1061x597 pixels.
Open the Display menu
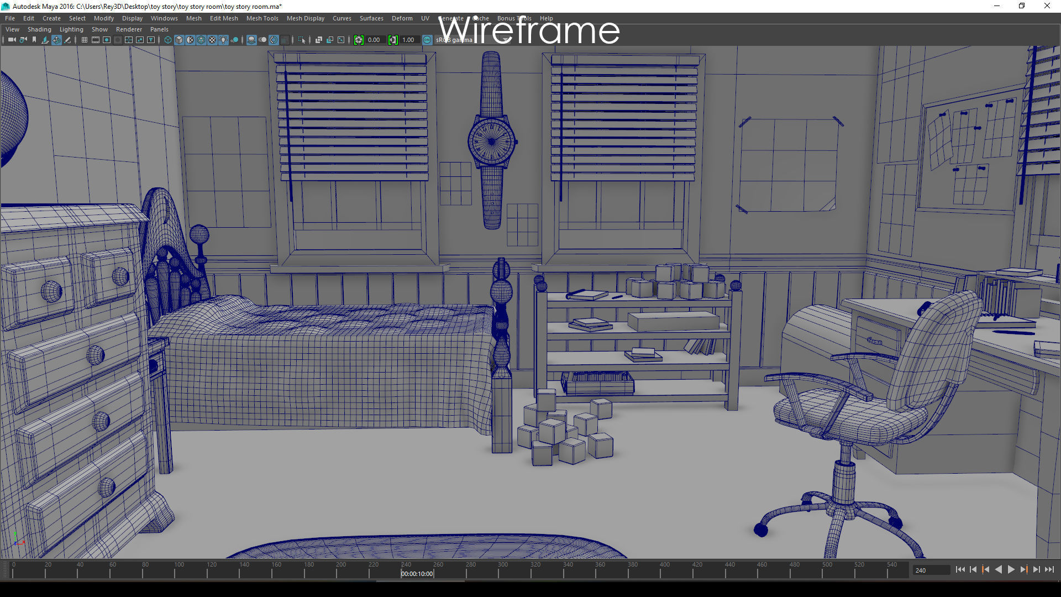pyautogui.click(x=133, y=18)
